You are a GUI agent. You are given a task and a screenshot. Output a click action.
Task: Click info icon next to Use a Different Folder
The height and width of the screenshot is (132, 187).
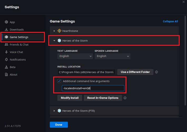tap(156, 72)
